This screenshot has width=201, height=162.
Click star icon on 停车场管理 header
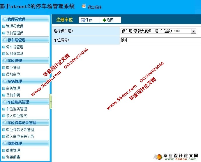(5, 40)
